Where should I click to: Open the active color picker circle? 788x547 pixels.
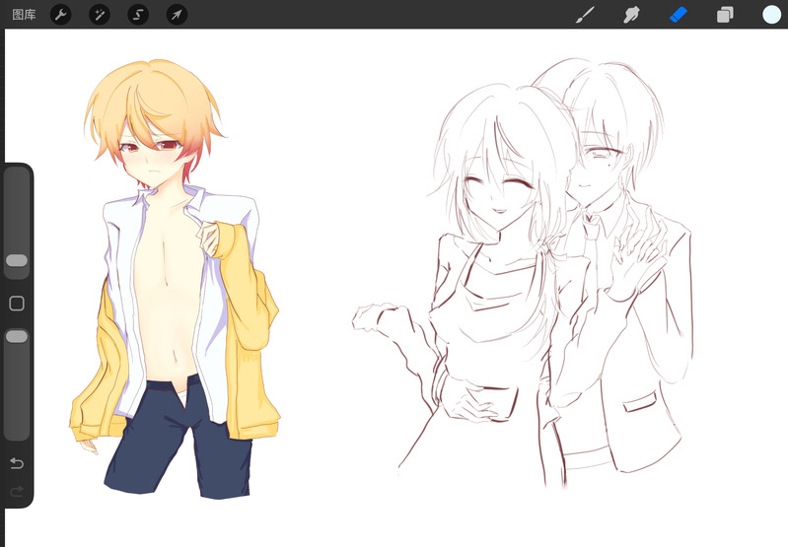771,15
